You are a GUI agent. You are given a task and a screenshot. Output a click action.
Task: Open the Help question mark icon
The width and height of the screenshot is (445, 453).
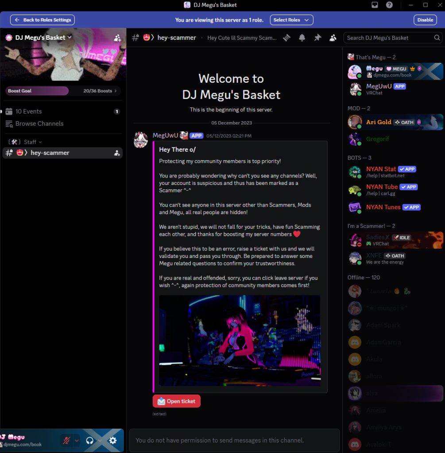tap(389, 5)
